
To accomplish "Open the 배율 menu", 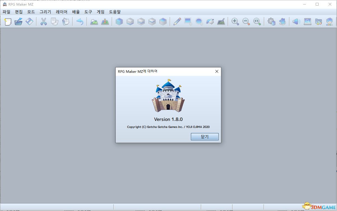I will 76,12.
